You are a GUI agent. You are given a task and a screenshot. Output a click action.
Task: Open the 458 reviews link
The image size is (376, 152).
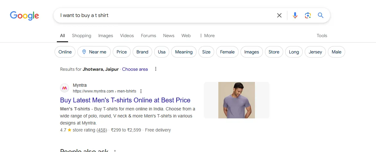(102, 130)
